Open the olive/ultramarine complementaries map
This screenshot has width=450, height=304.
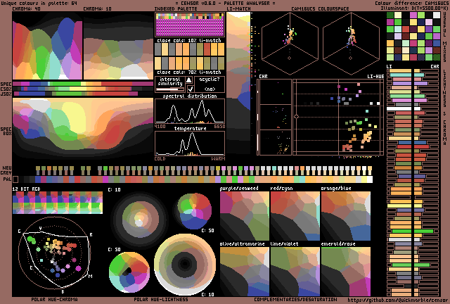[245, 272]
